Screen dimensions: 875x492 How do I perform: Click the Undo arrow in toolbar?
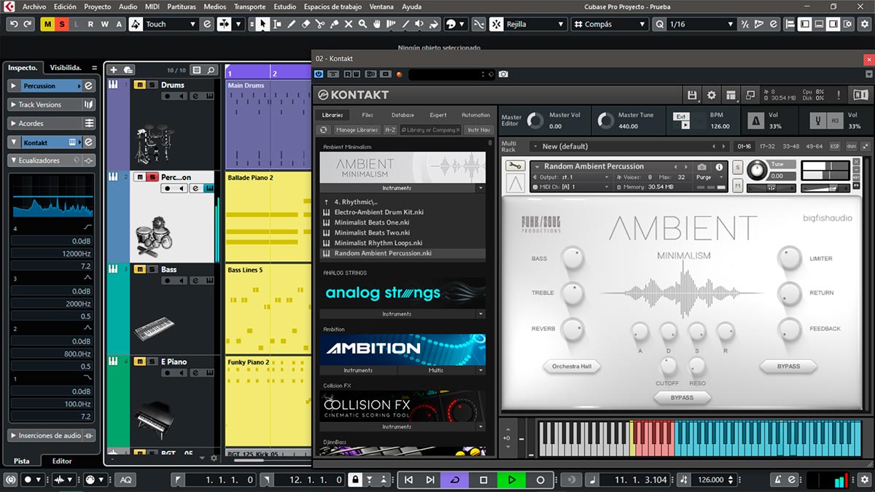pos(14,24)
